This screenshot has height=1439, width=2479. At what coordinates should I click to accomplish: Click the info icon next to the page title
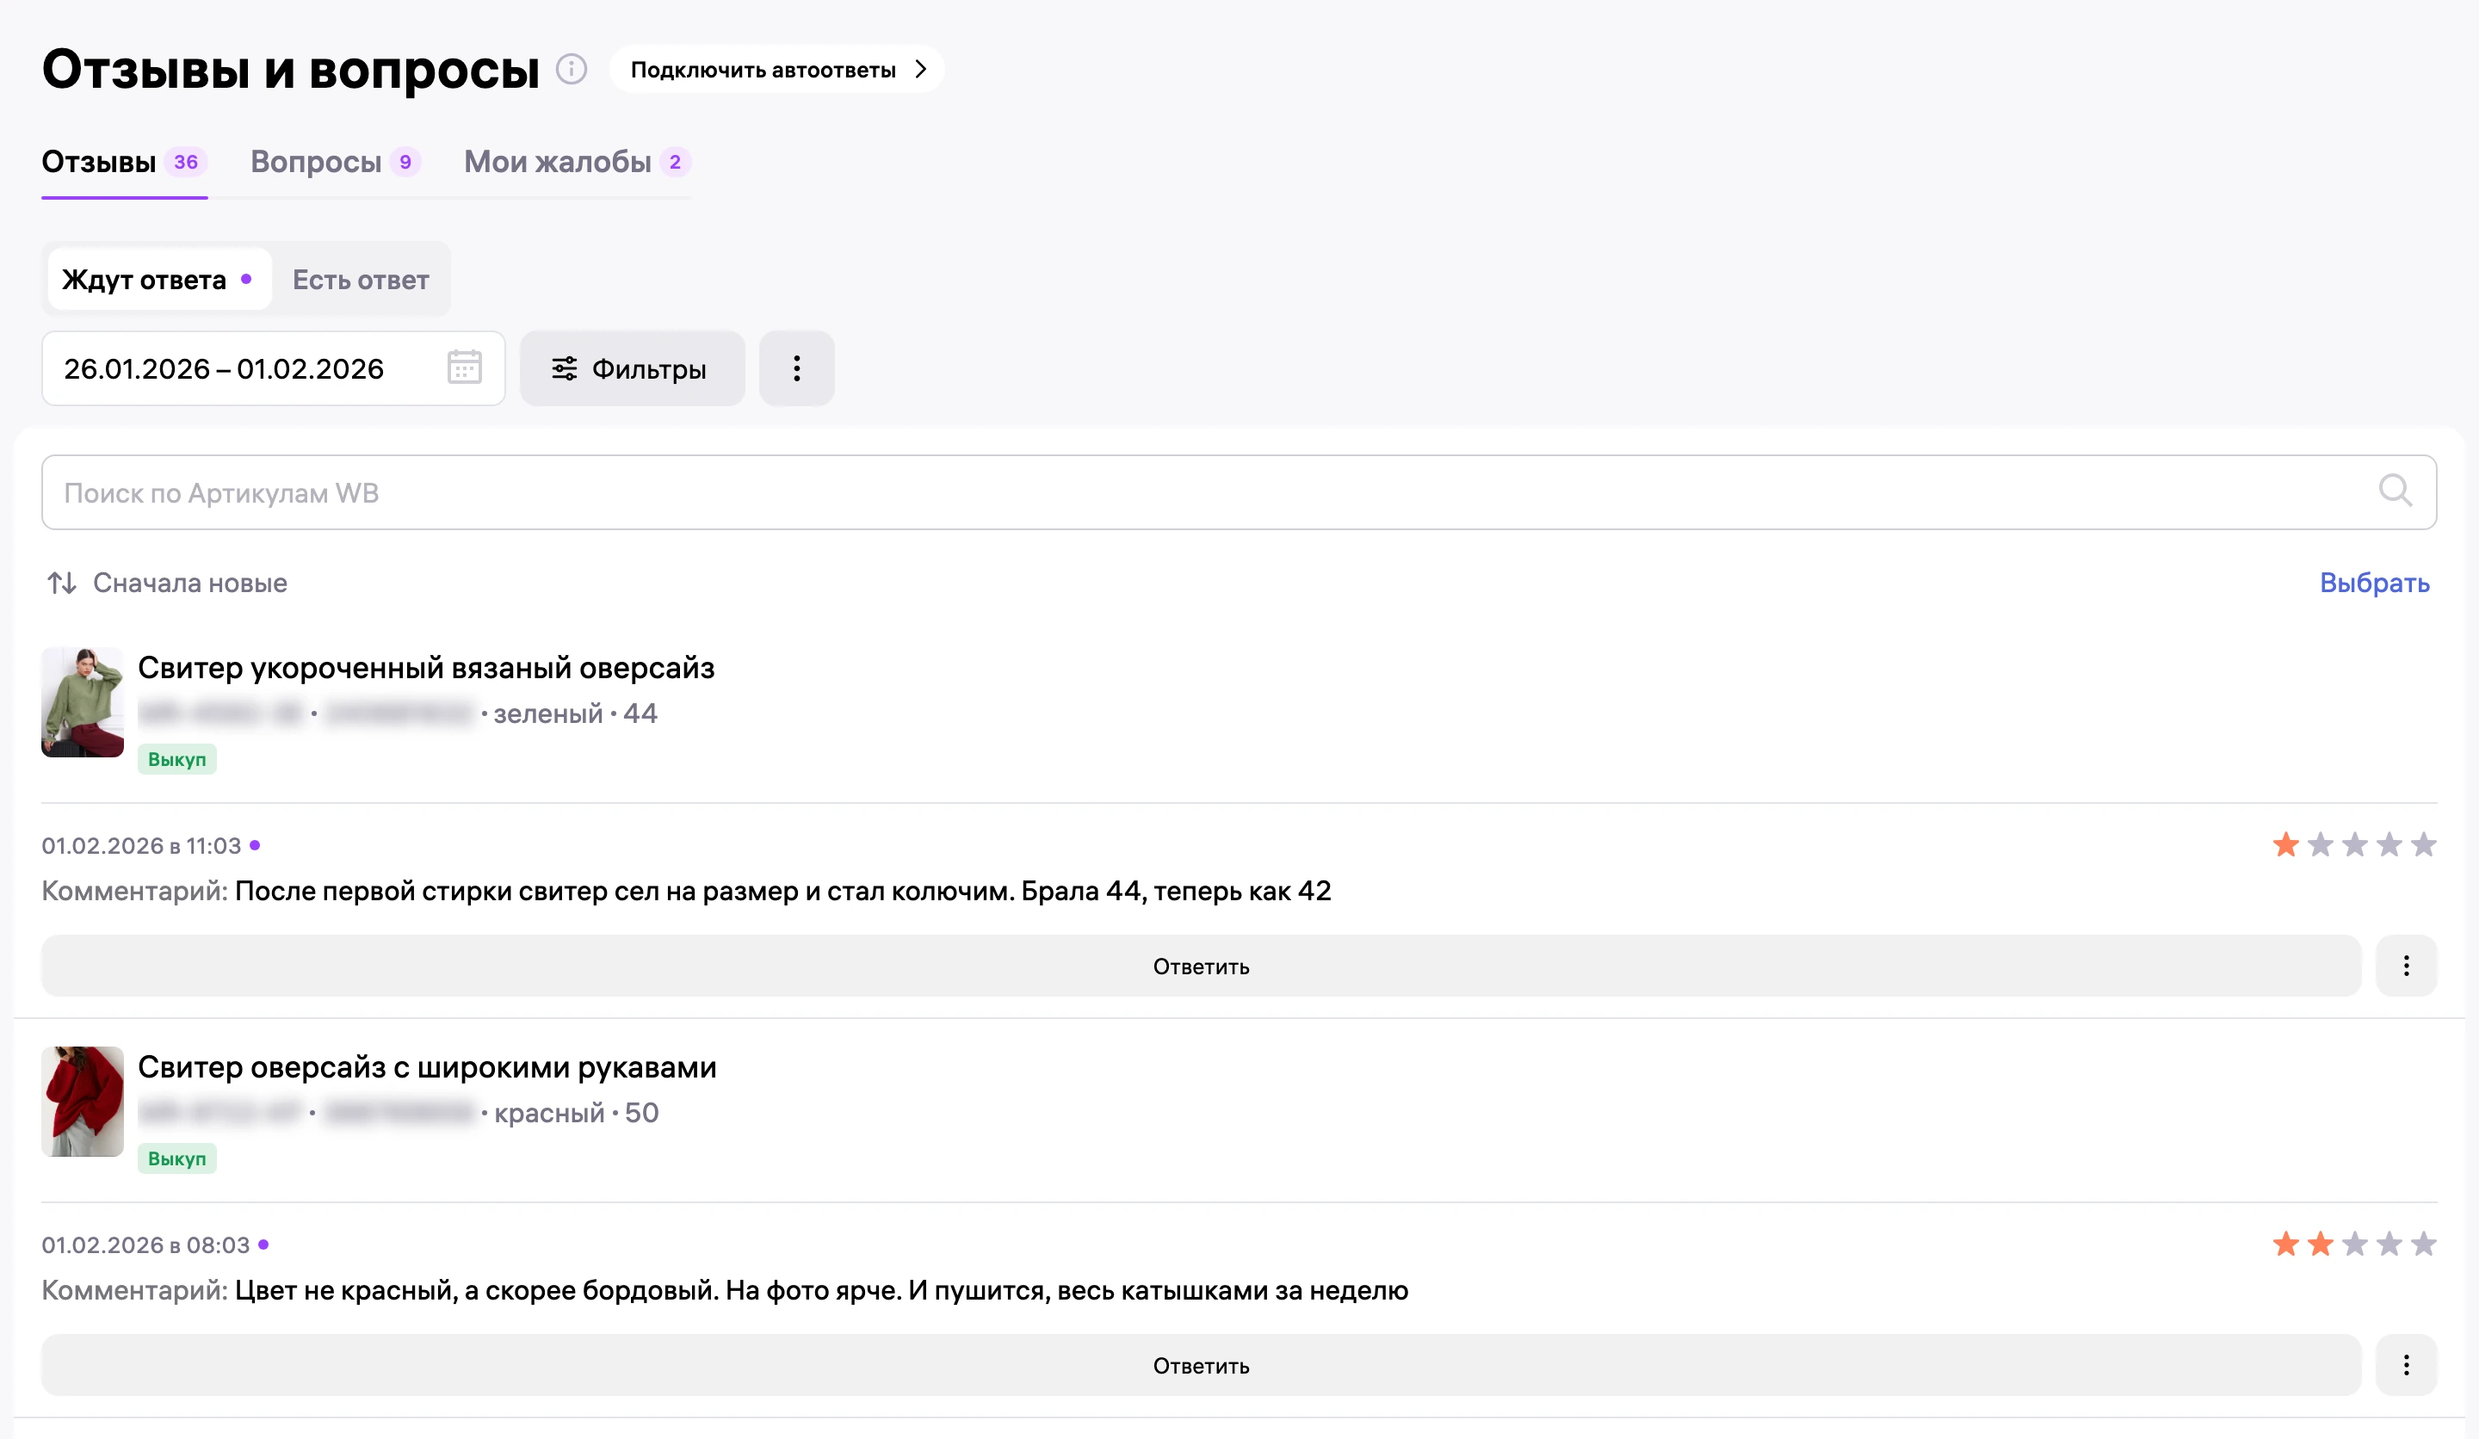572,69
